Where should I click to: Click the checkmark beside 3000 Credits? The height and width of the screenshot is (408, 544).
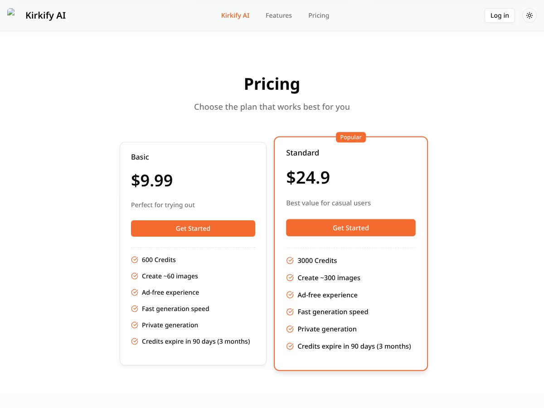[x=290, y=260]
